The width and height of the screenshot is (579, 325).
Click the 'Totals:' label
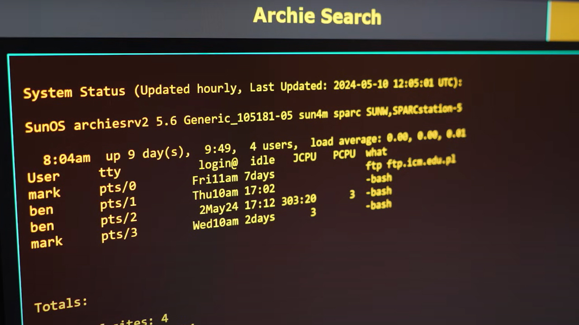point(61,305)
